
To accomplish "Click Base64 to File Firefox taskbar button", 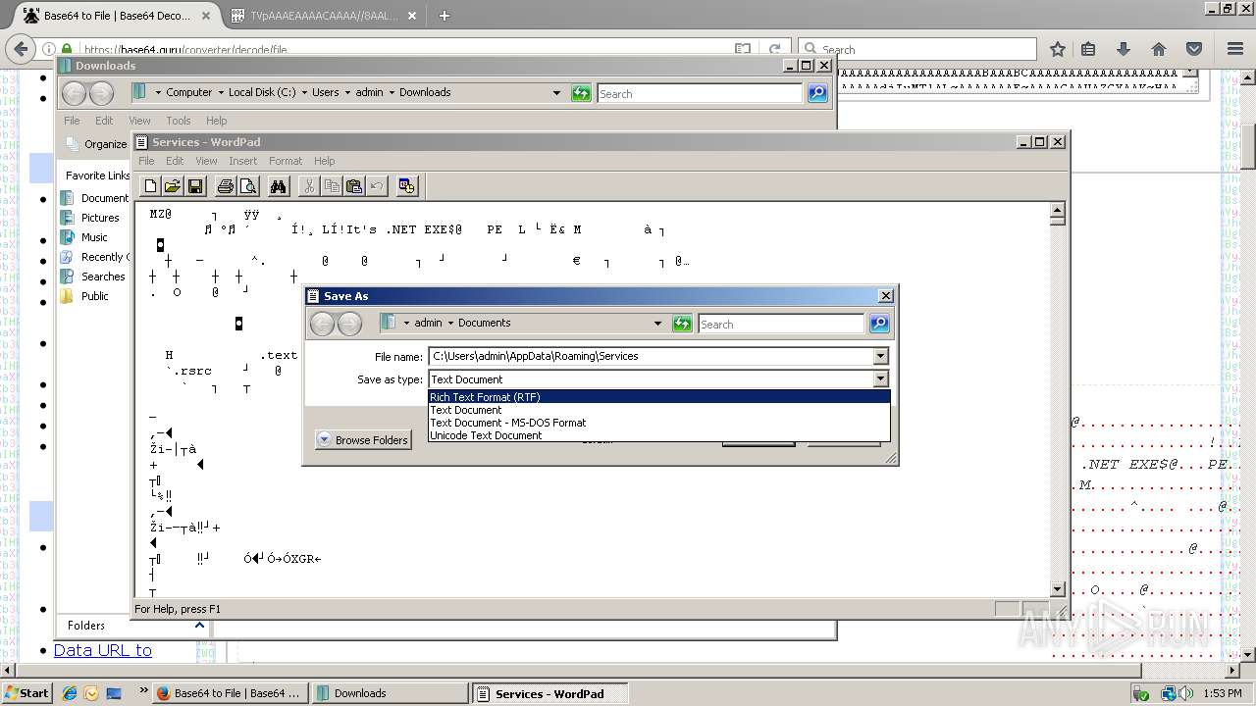I will click(231, 693).
